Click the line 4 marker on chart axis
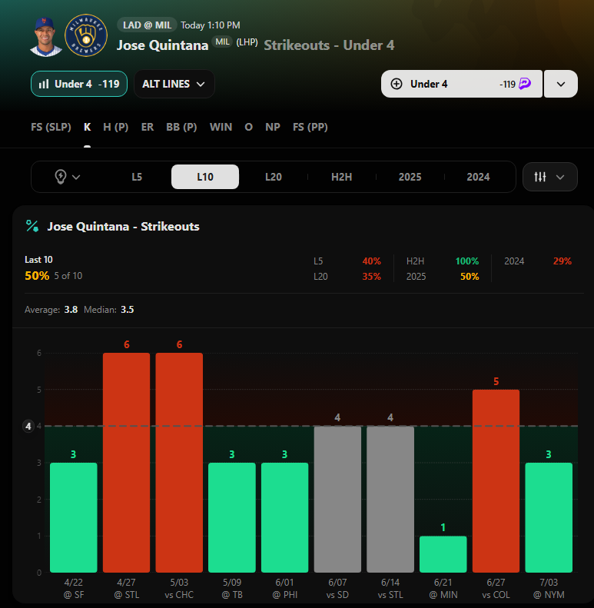This screenshot has height=608, width=594. click(x=28, y=426)
